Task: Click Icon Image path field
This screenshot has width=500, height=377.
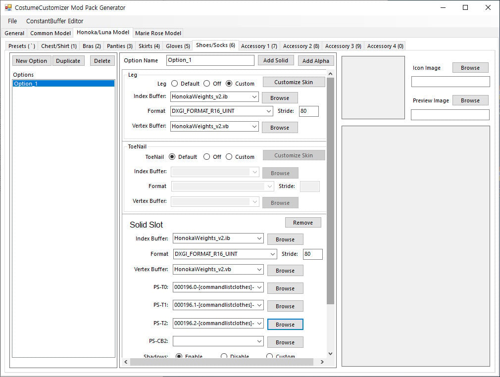Action: [450, 82]
